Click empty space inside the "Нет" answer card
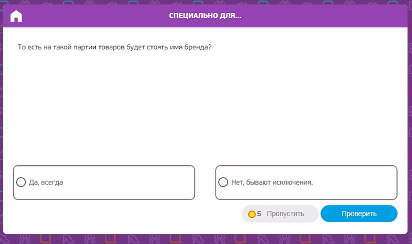 tap(358, 182)
